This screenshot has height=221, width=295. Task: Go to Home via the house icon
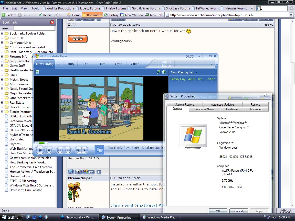pos(69,15)
